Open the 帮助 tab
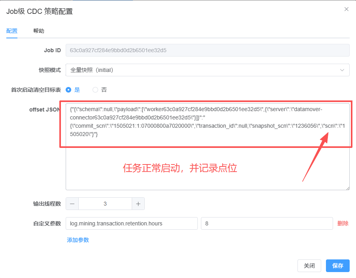This screenshot has width=356, height=278. (39, 31)
